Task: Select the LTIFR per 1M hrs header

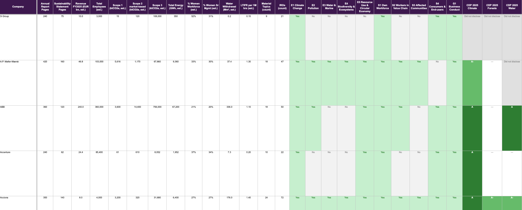Action: tap(249, 7)
